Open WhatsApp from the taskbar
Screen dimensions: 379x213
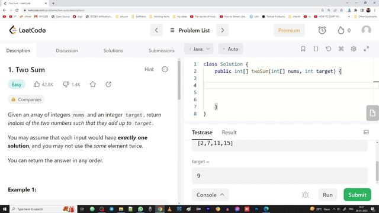(x=140, y=209)
